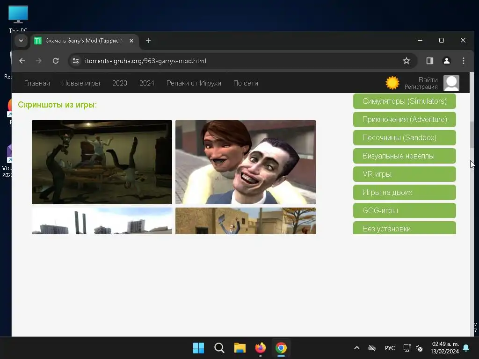Open the Новые игры menu item
The image size is (479, 359).
click(x=81, y=83)
